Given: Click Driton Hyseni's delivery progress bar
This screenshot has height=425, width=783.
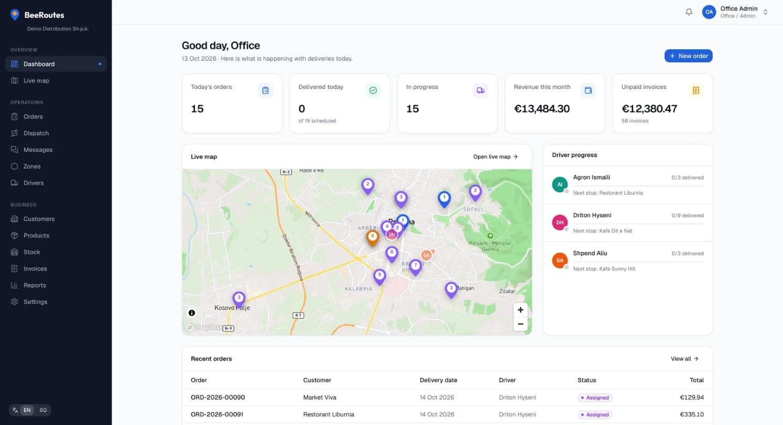Looking at the screenshot, I should 638,223.
